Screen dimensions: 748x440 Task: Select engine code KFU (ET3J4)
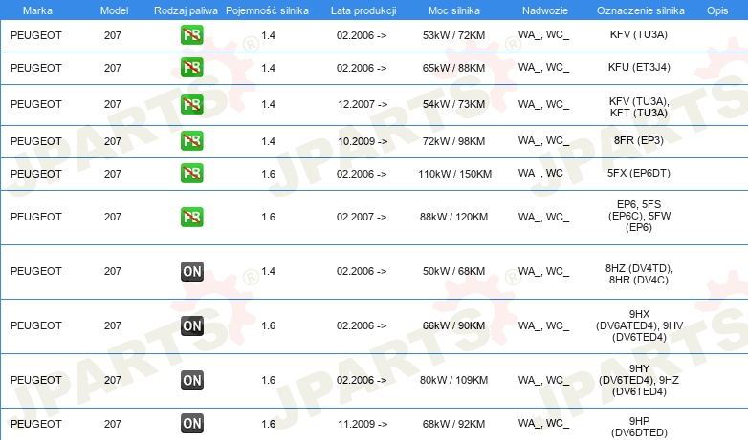click(639, 67)
